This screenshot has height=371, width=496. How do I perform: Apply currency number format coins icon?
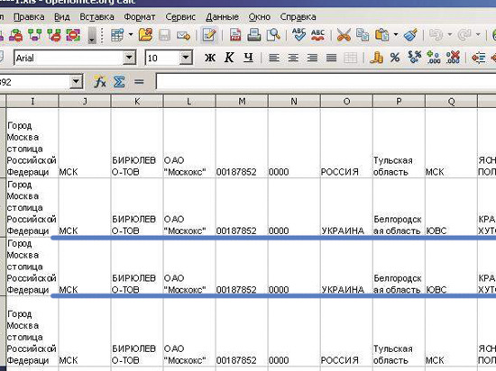(376, 58)
